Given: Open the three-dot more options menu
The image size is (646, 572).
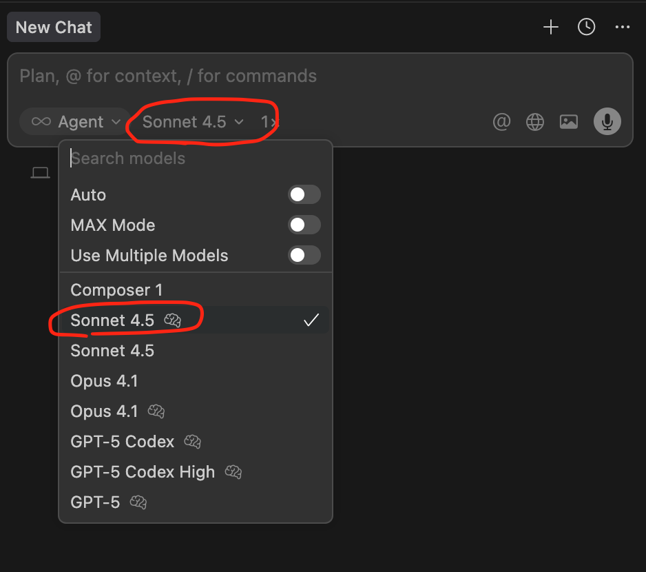Looking at the screenshot, I should click(623, 28).
